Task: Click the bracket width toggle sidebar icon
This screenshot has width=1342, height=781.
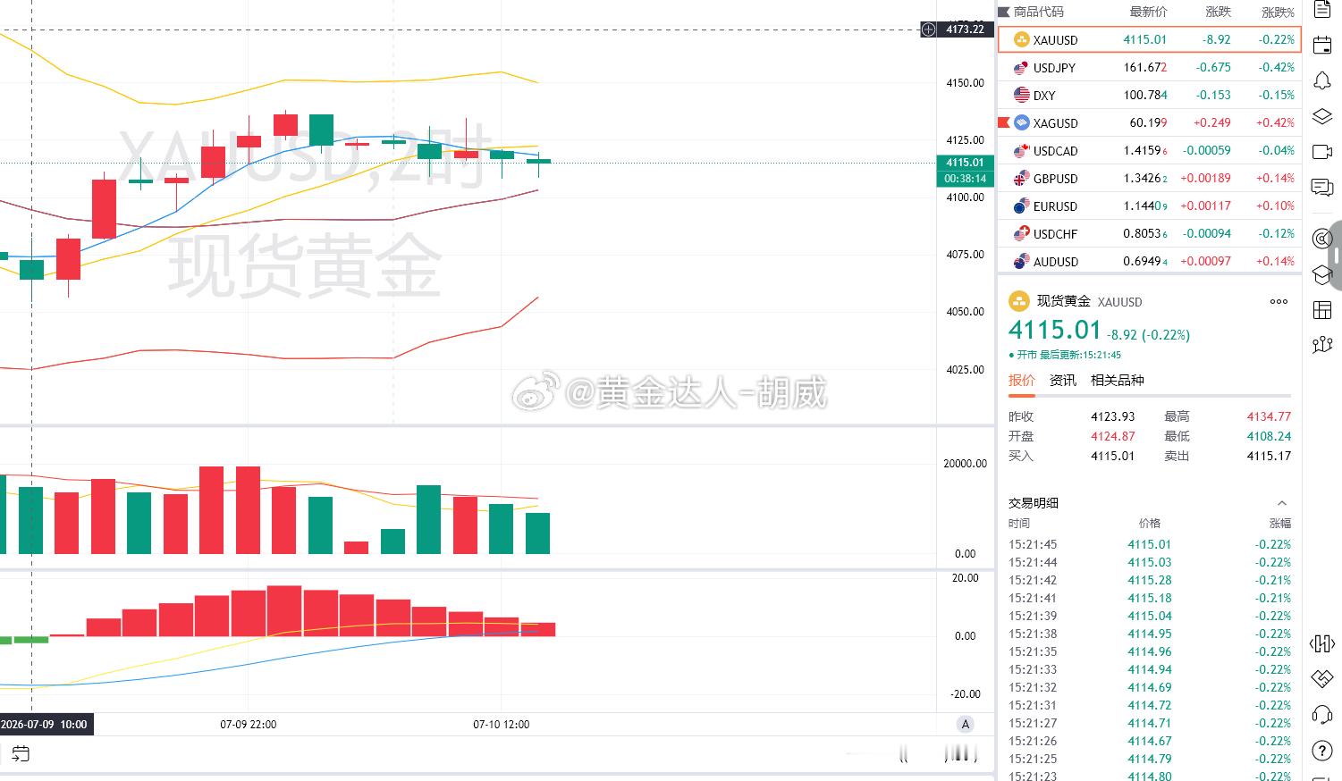Action: 1322,643
